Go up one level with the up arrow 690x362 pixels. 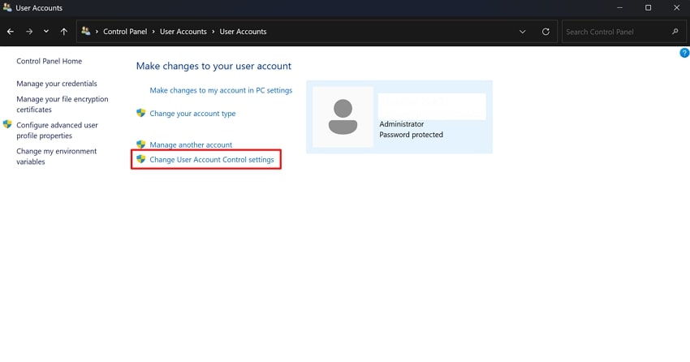(x=64, y=32)
